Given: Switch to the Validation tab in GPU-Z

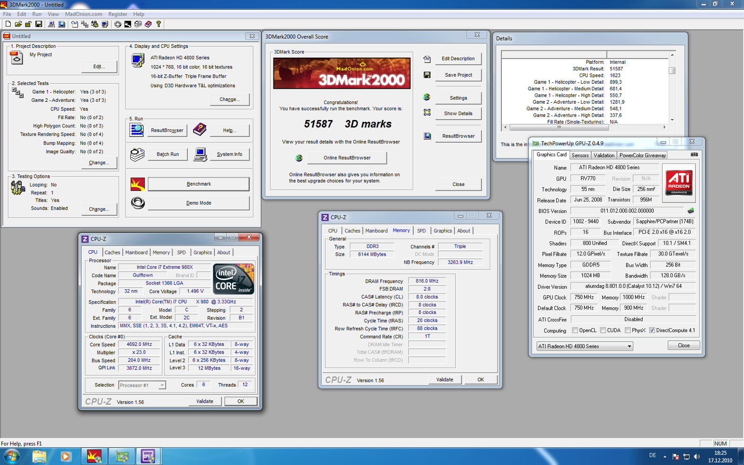Looking at the screenshot, I should tap(604, 155).
